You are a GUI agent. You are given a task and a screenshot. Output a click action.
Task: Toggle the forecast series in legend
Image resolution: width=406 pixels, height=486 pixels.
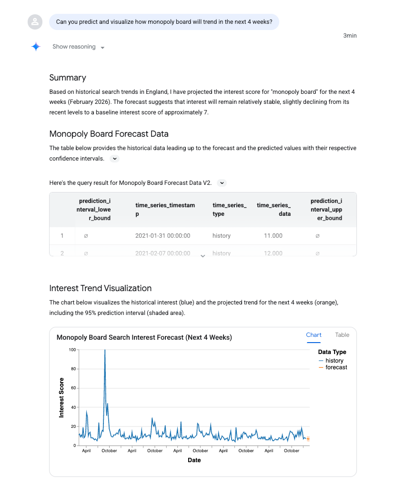336,367
